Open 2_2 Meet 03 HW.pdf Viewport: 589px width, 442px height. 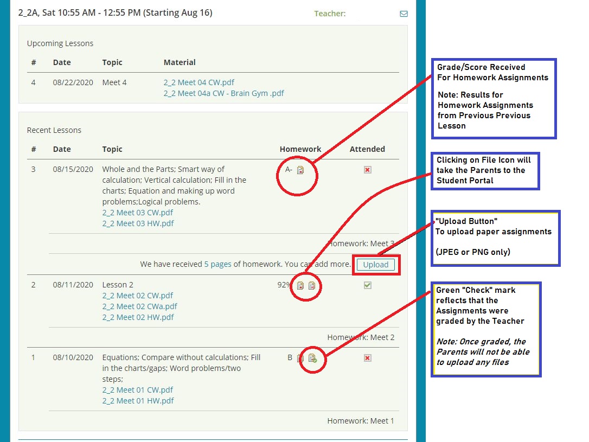tap(138, 223)
